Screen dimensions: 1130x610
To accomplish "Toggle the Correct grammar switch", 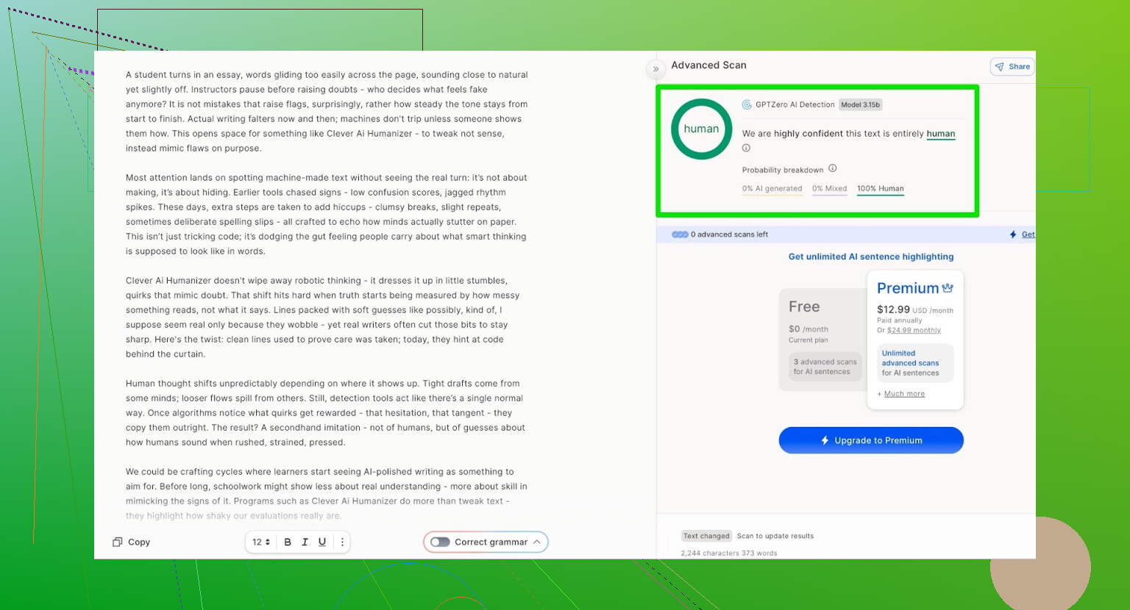I will click(x=440, y=542).
